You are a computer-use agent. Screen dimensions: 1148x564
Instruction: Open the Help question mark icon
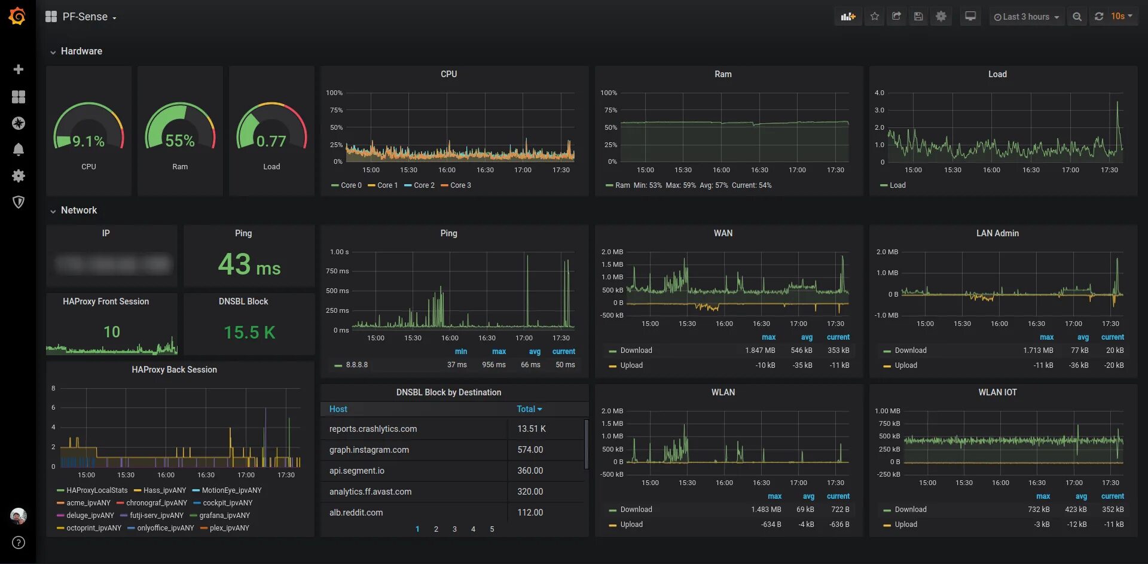19,542
